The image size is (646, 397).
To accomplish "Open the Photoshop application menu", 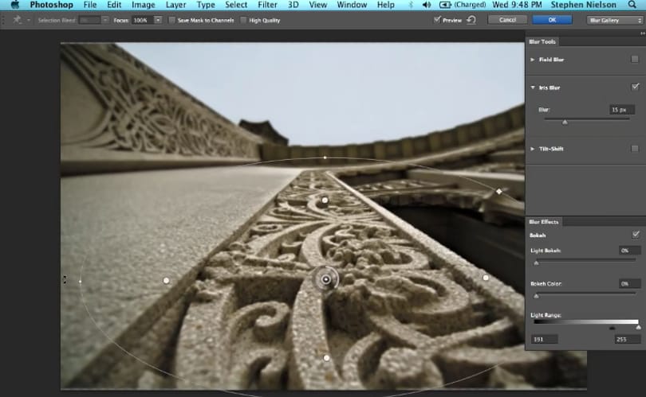I will (x=52, y=5).
